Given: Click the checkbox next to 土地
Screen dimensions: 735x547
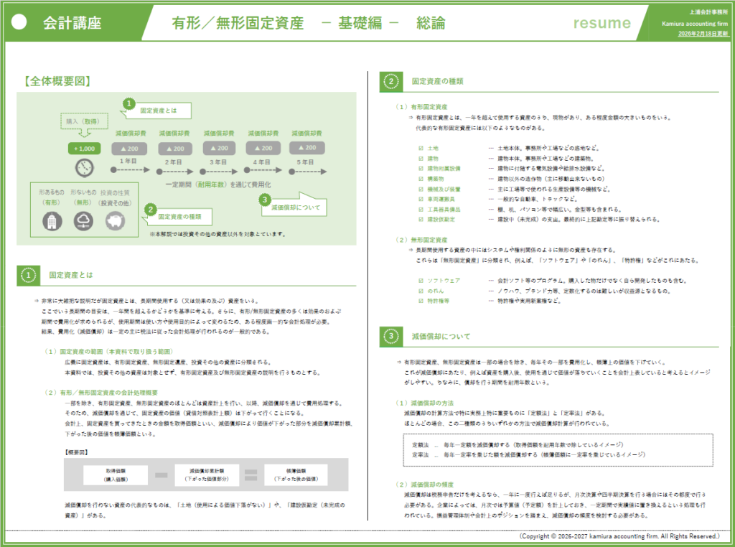Looking at the screenshot, I should click(x=421, y=148).
